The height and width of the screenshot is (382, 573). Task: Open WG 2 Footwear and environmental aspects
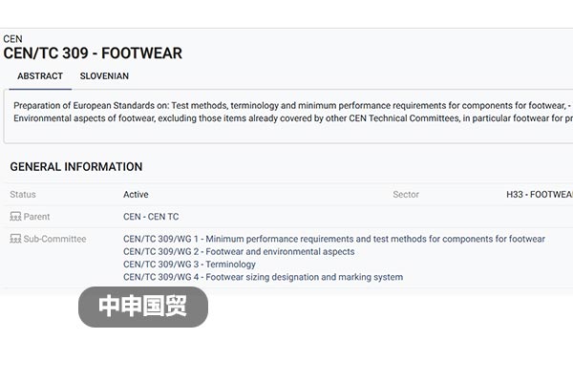pyautogui.click(x=239, y=251)
